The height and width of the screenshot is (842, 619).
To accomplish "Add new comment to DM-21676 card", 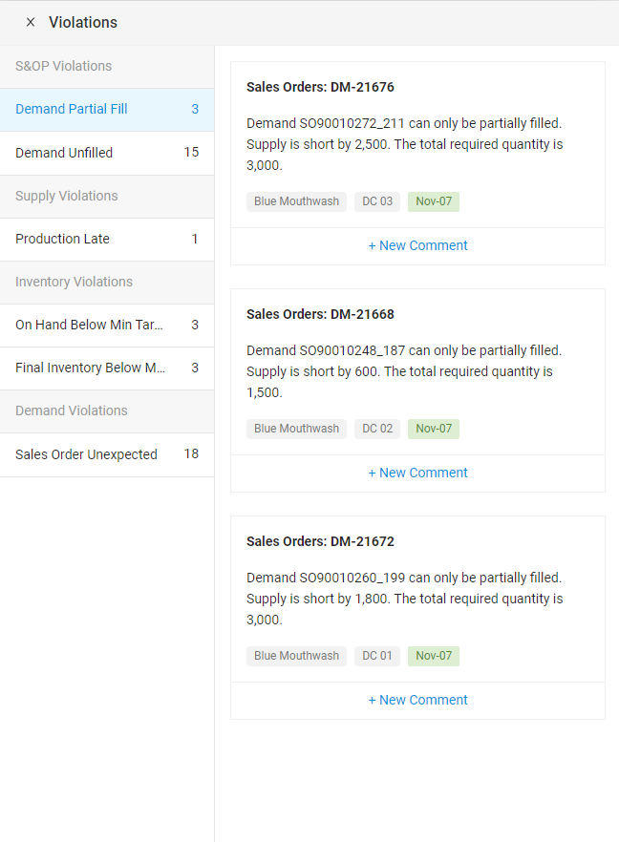I will (417, 245).
